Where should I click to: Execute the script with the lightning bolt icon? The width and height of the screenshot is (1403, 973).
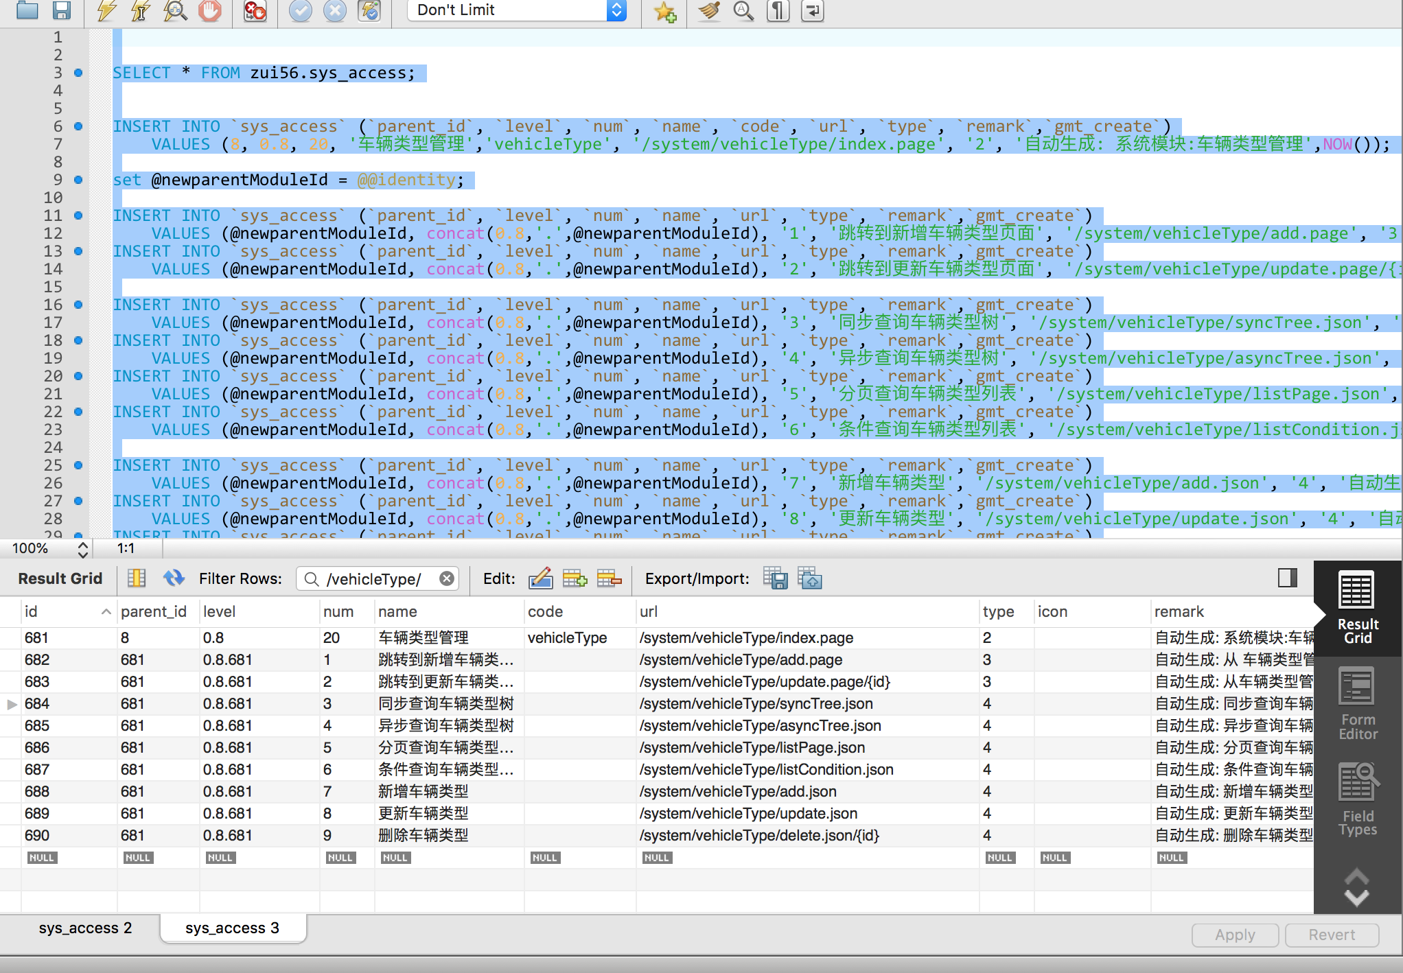[106, 10]
